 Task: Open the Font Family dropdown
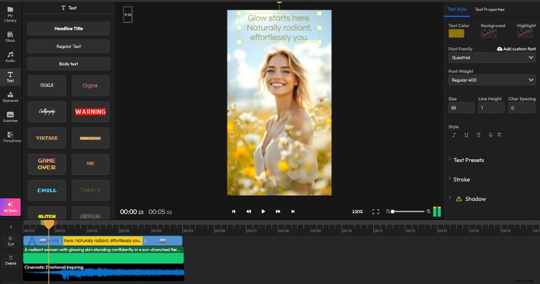click(x=492, y=58)
